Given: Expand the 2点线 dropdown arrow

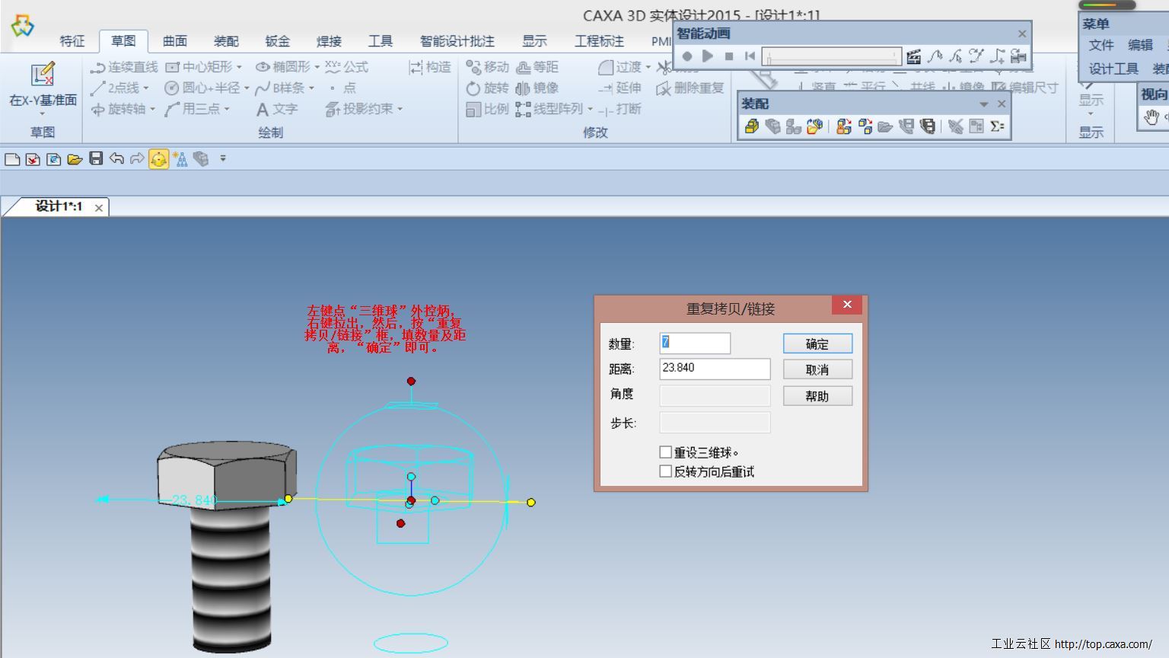Looking at the screenshot, I should point(146,88).
